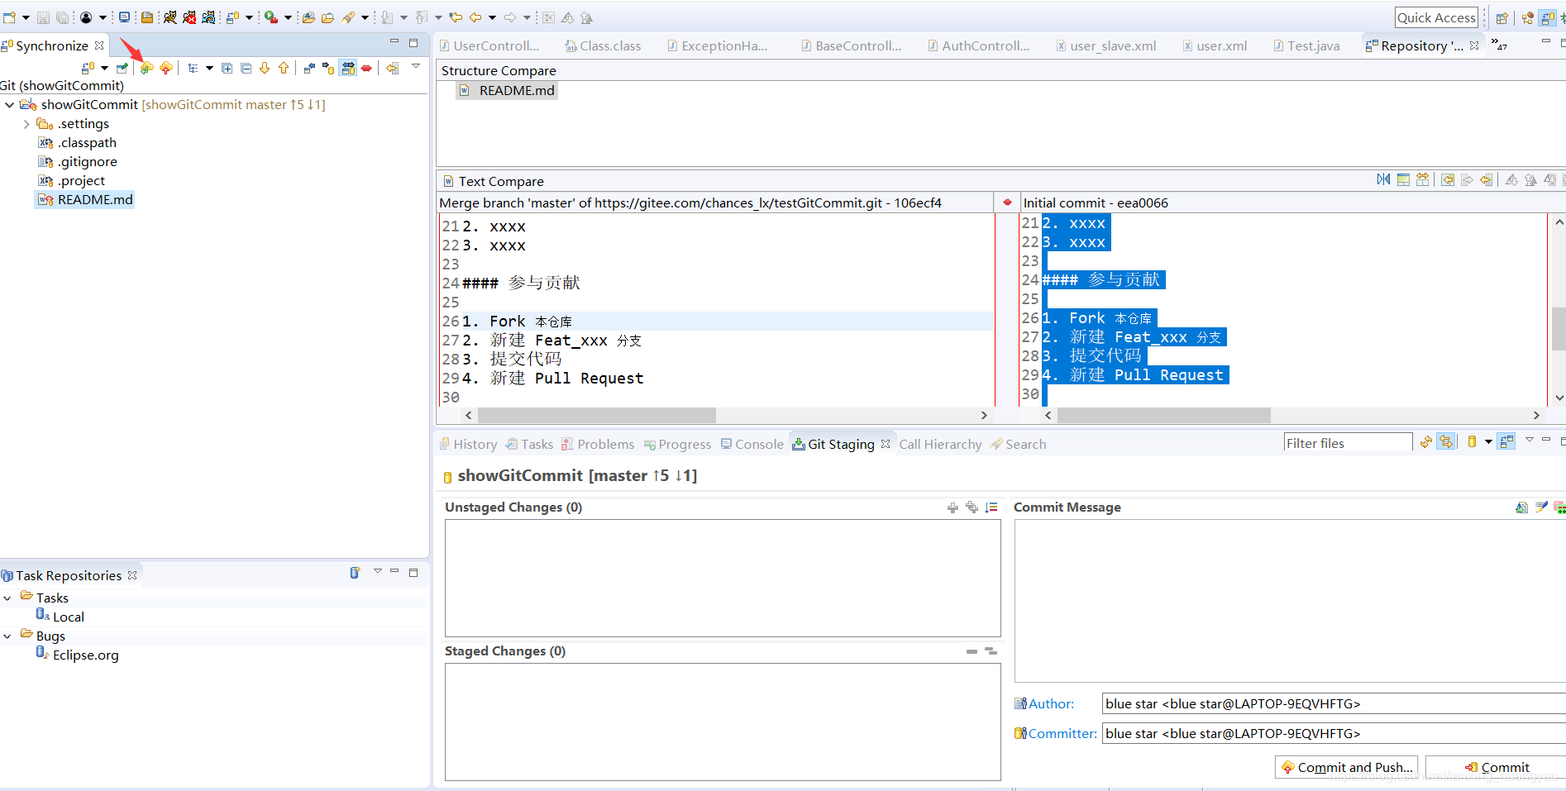Collapse the Tasks category in Task Repositories
The height and width of the screenshot is (791, 1566).
coord(7,598)
